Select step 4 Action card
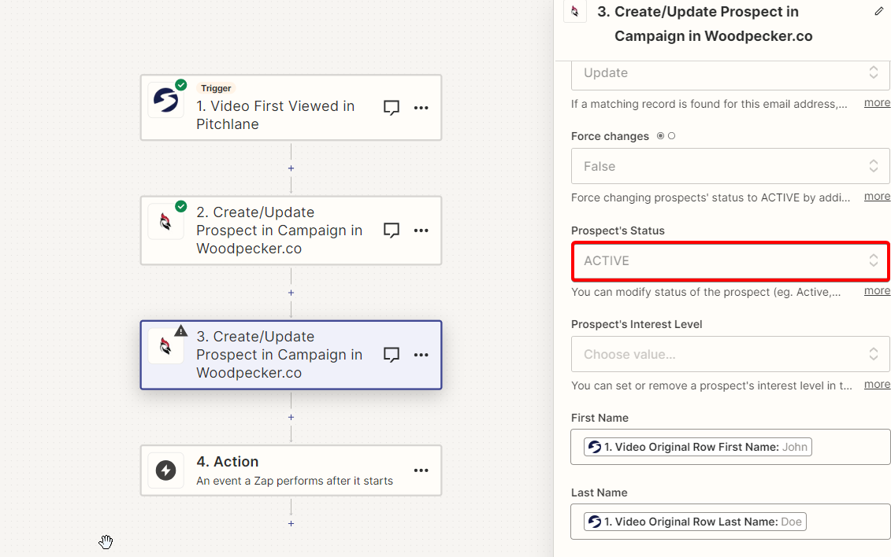 coord(291,470)
